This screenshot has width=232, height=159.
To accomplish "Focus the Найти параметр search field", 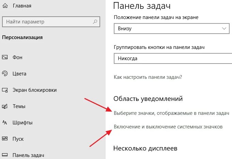I will pyautogui.click(x=51, y=22).
